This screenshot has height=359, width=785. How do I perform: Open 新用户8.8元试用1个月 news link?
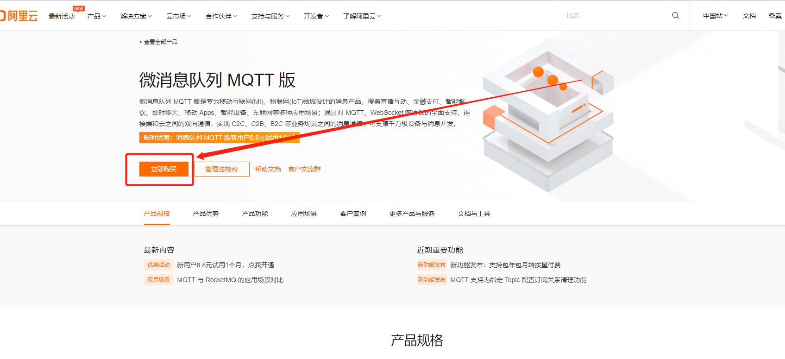pyautogui.click(x=226, y=265)
